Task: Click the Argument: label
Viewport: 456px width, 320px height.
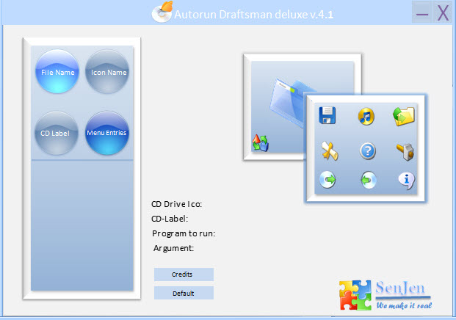Action: click(x=173, y=248)
